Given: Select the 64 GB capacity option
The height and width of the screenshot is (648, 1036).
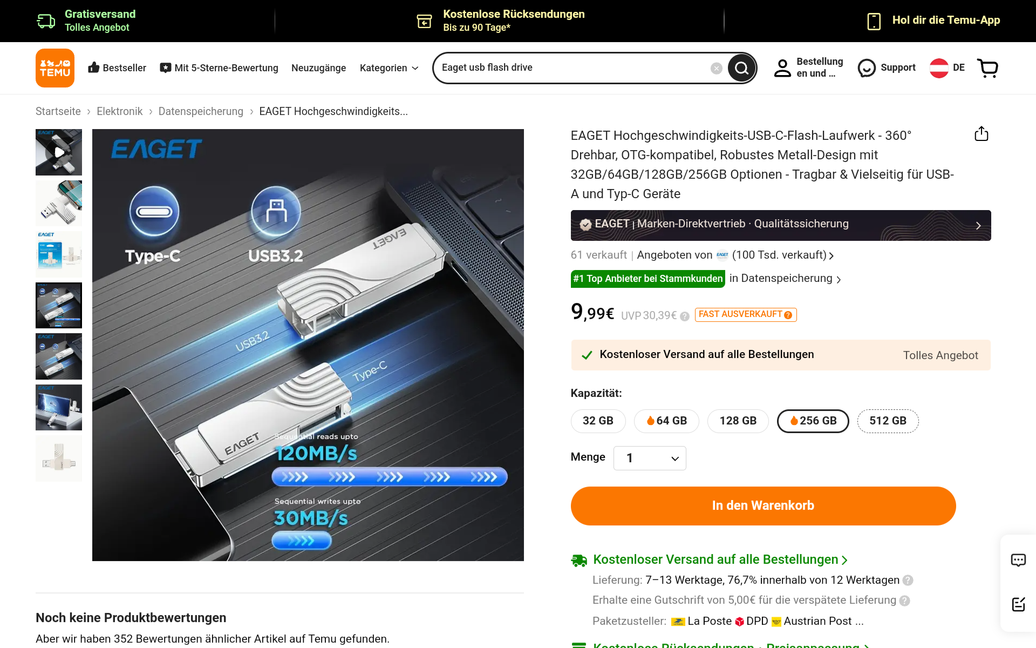Looking at the screenshot, I should [666, 421].
